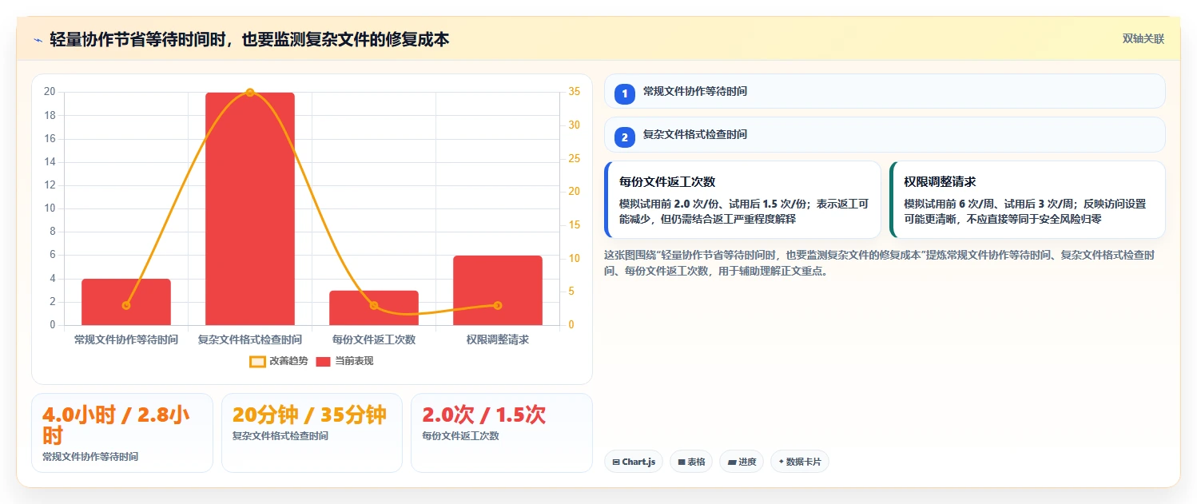The width and height of the screenshot is (1197, 504).
Task: Click the card headline title text
Action: [249, 39]
